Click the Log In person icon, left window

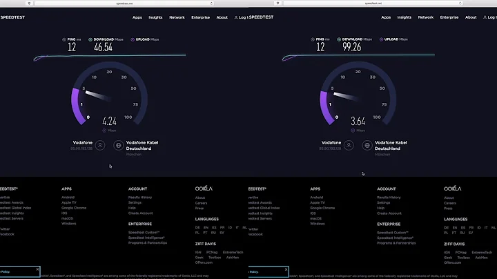coord(236,17)
